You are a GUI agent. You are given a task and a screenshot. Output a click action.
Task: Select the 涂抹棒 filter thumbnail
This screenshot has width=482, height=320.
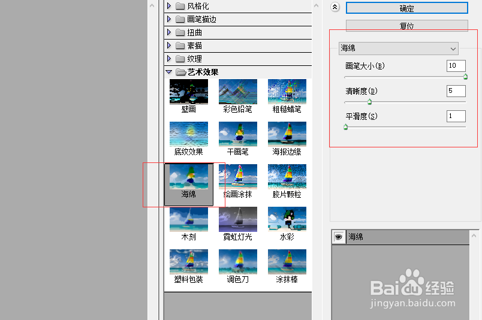click(x=287, y=262)
